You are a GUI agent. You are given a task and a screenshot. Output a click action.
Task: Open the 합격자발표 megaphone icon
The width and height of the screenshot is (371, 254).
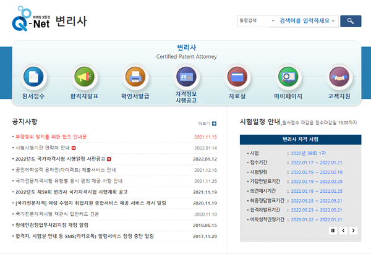tap(84, 77)
